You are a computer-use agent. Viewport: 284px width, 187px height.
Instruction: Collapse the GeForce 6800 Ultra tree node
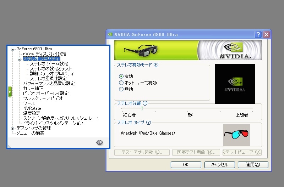tap(12, 49)
